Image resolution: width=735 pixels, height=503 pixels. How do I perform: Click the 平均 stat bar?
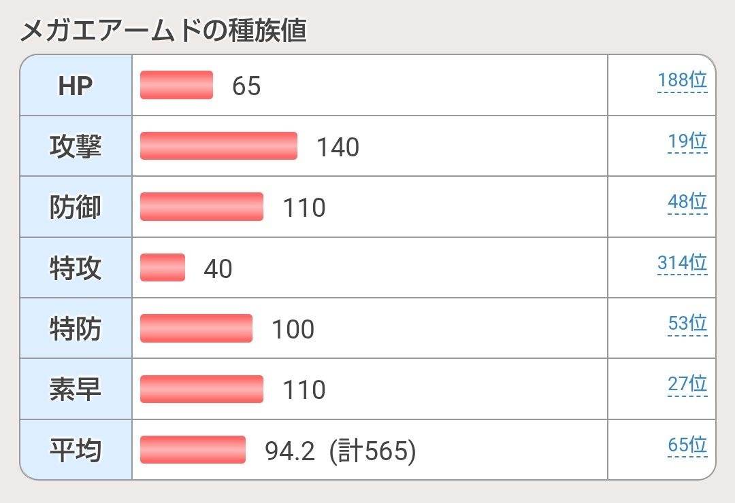pyautogui.click(x=193, y=450)
